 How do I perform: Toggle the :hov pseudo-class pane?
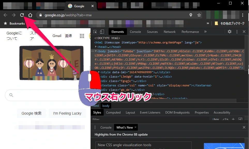[x=216, y=119]
